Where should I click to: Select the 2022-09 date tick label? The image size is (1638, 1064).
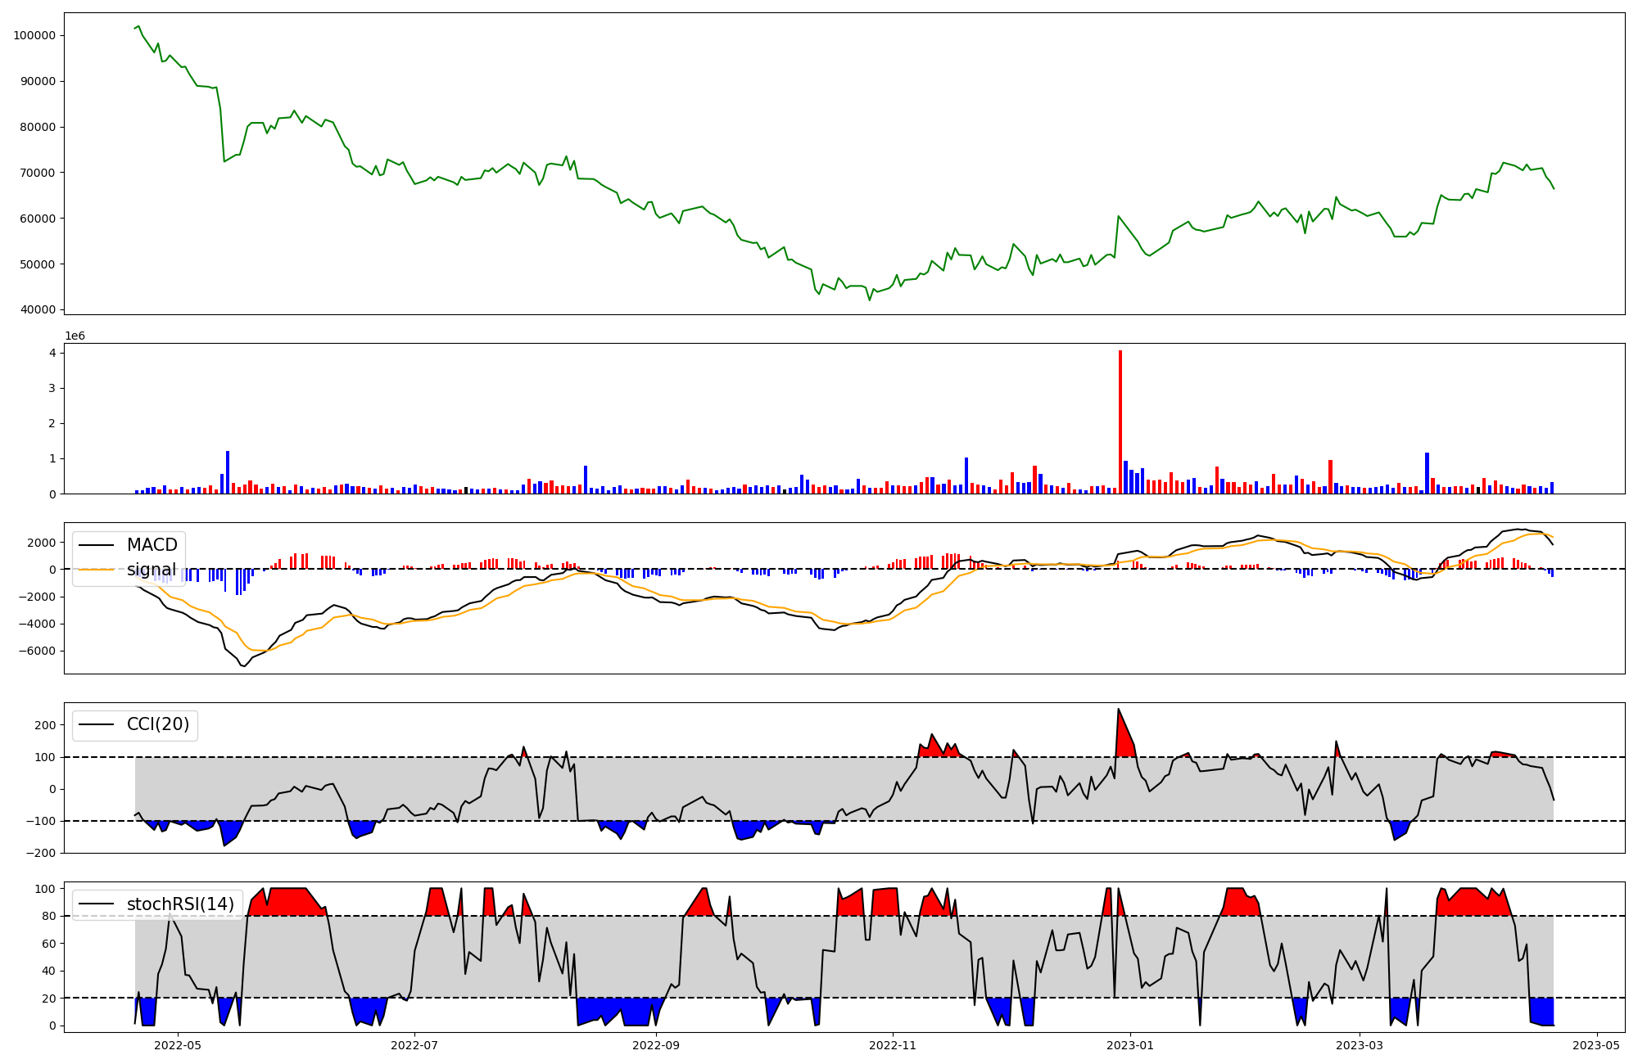coord(656,1045)
